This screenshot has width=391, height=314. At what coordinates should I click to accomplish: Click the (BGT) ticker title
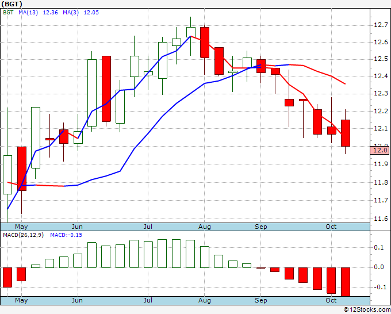tap(11, 4)
